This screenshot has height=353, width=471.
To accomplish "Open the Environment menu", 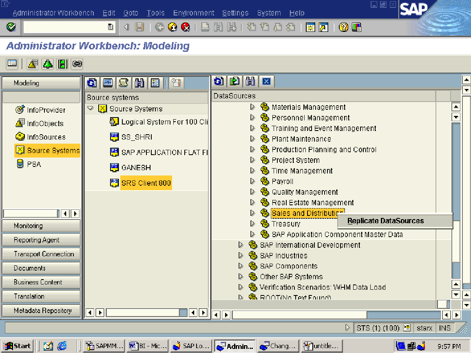I will pos(194,13).
